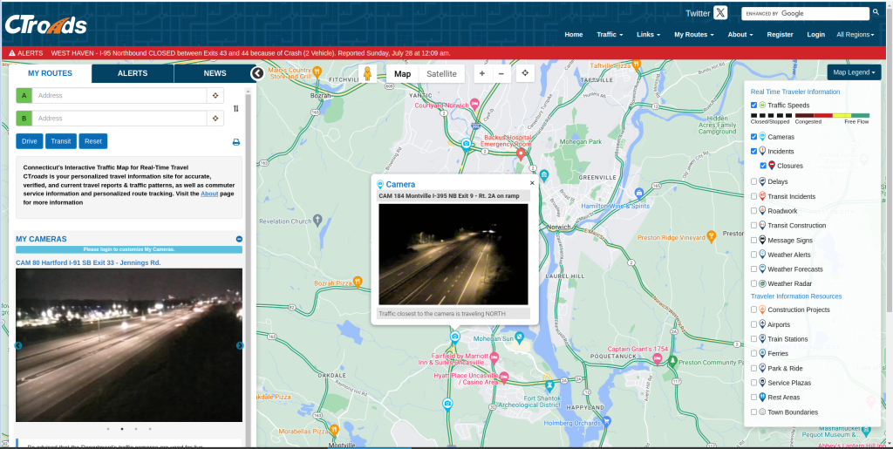Open the Twitter X icon
Viewport: 893px width, 449px height.
click(720, 13)
